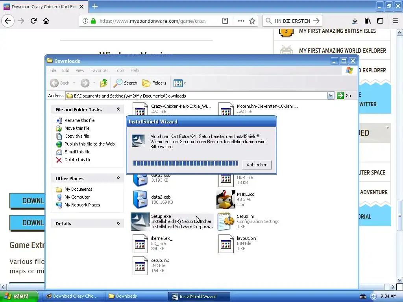Image resolution: width=403 pixels, height=302 pixels.
Task: Bookmark this page with the star
Action: pos(252,21)
